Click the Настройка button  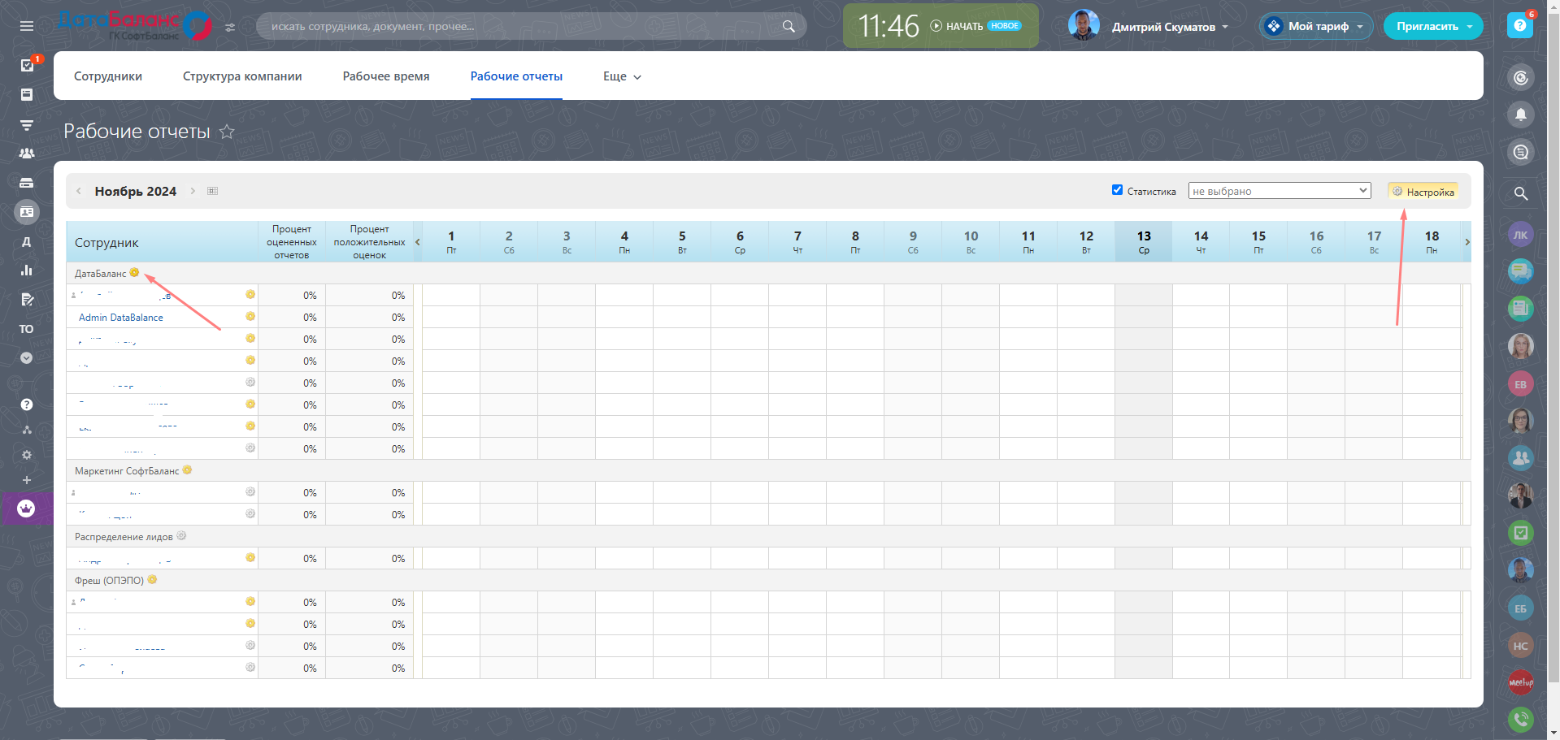click(x=1423, y=192)
